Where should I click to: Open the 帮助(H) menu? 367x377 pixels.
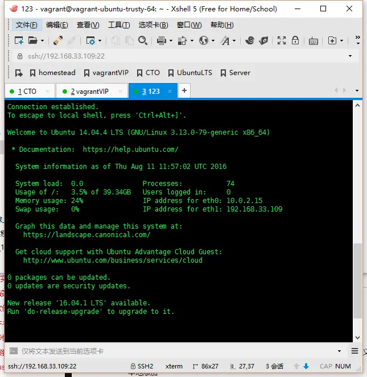[x=222, y=25]
